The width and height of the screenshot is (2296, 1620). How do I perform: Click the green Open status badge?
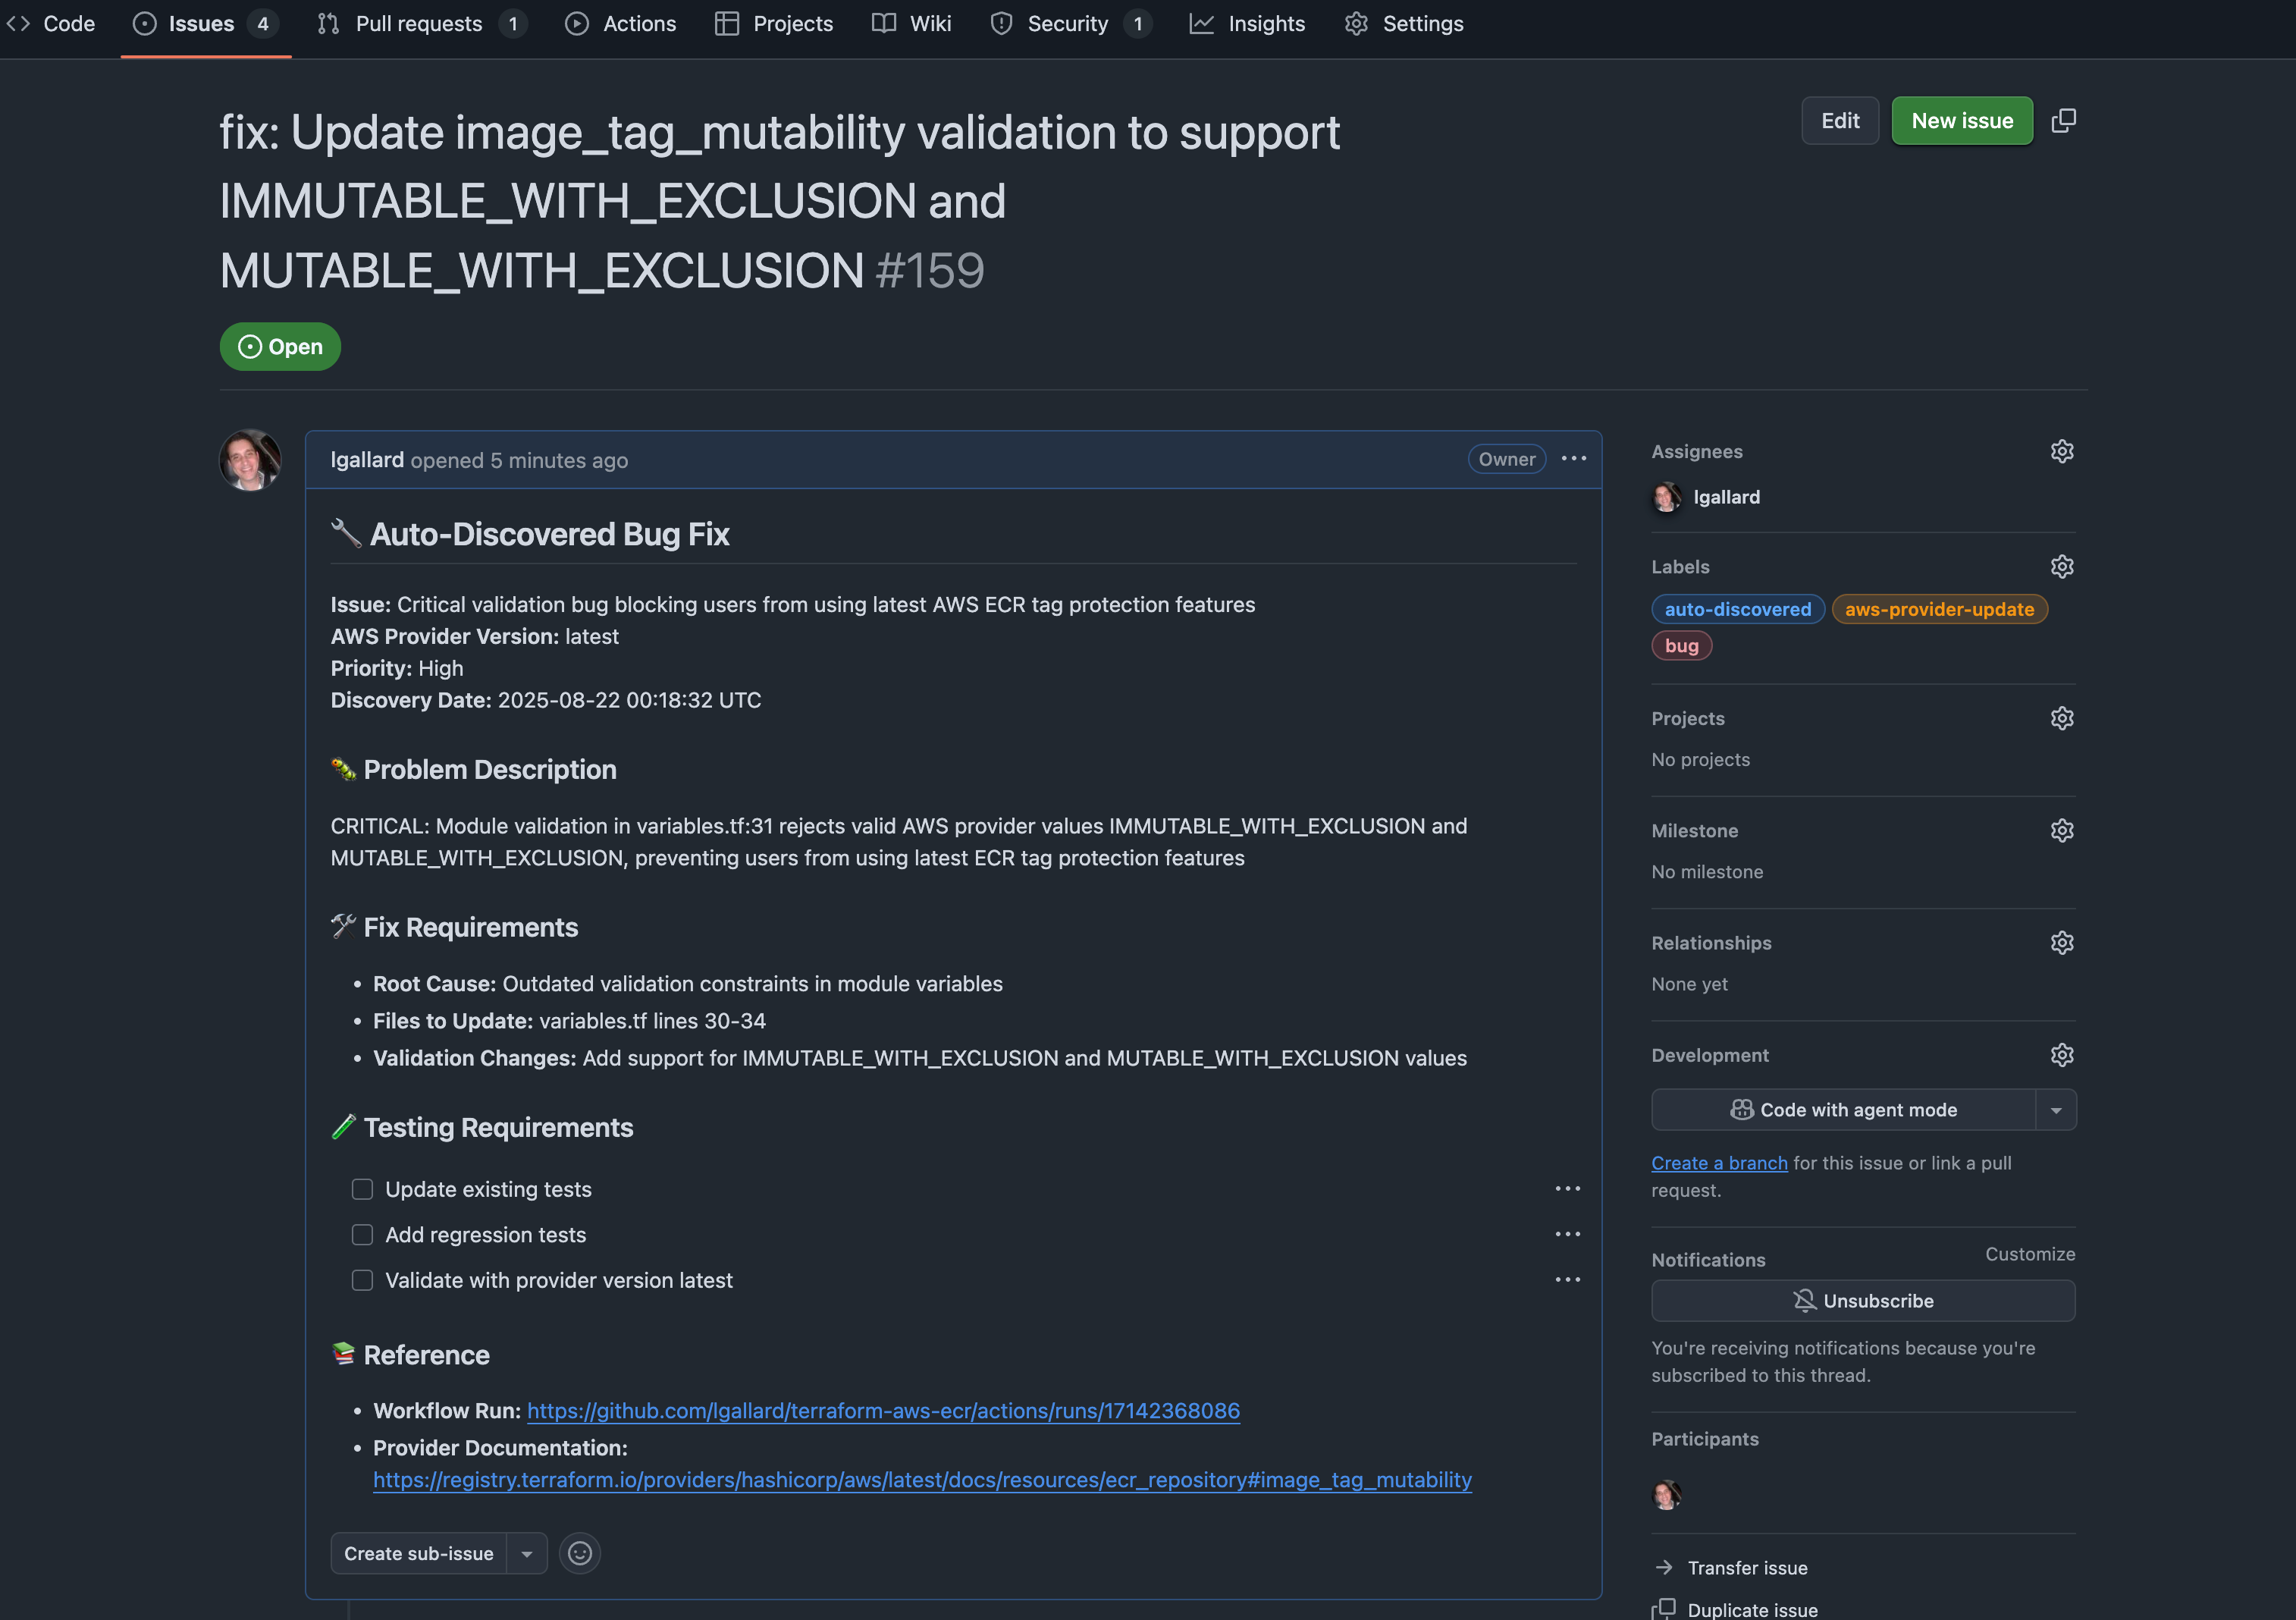(280, 347)
